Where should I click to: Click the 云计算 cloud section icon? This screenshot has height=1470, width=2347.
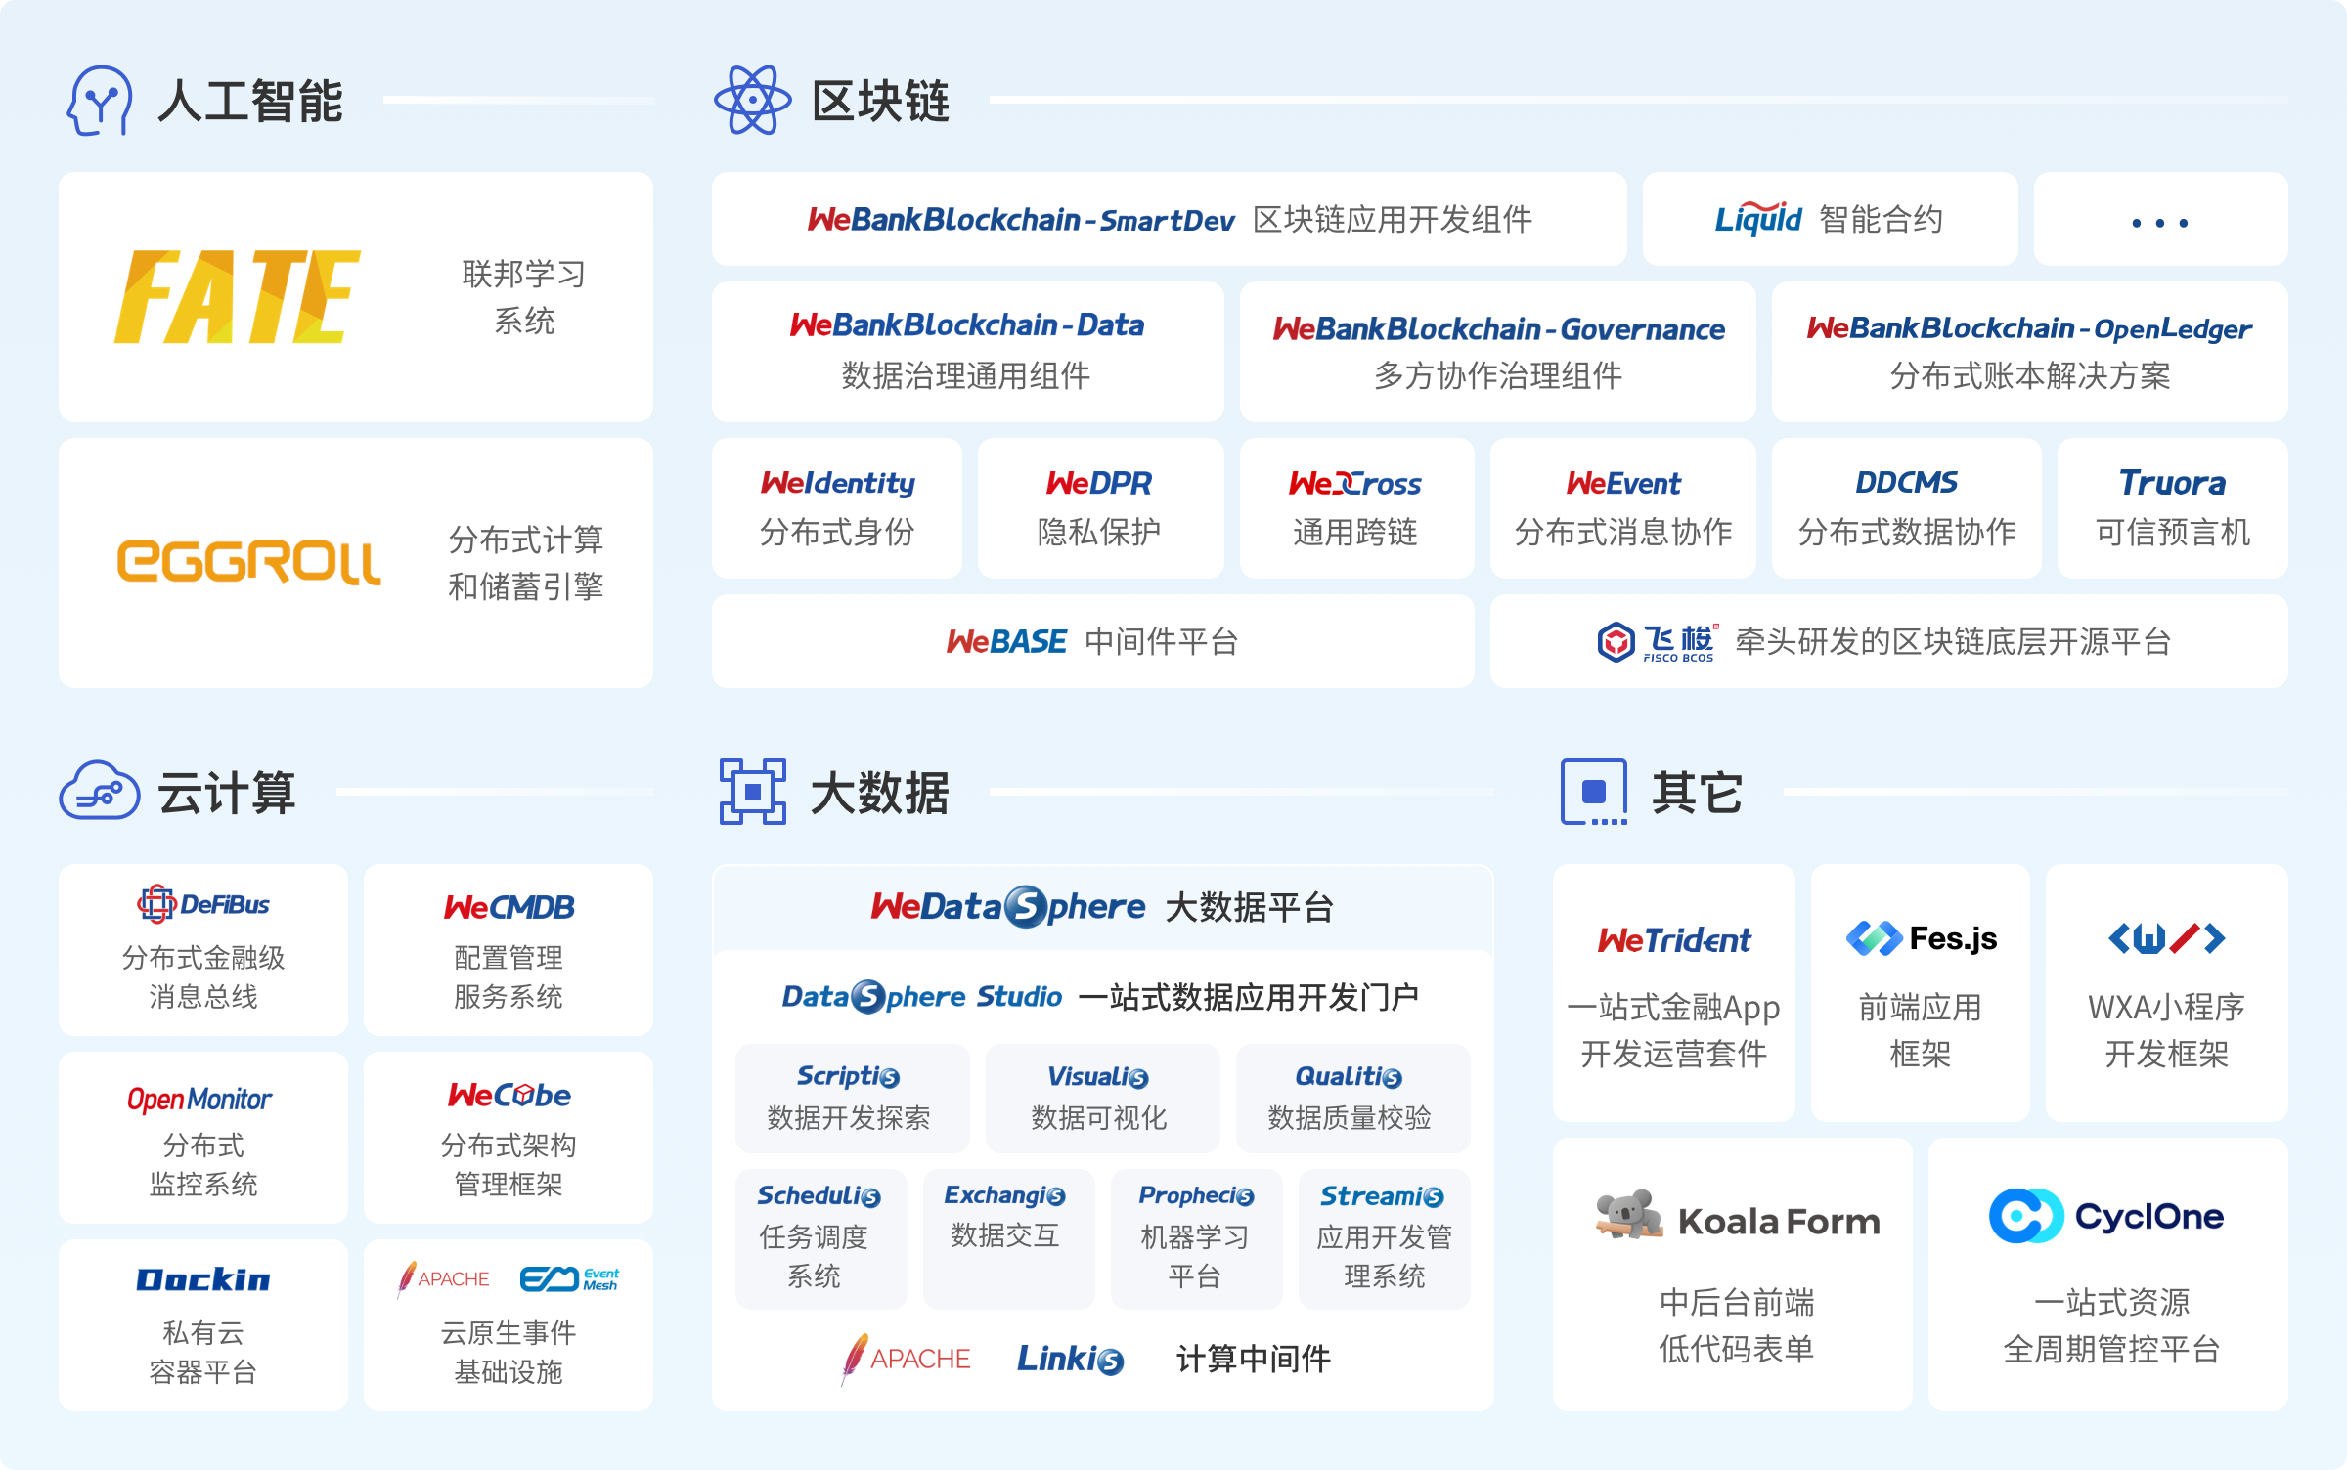coord(99,792)
